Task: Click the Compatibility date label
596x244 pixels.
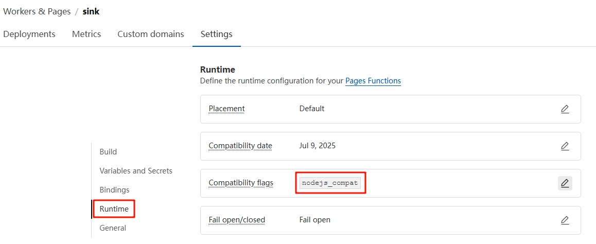Action: [240, 146]
